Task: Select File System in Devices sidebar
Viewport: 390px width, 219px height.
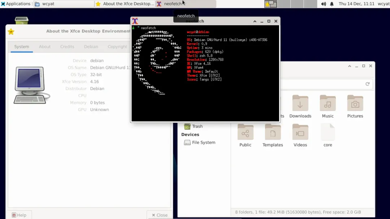Action: pos(204,142)
